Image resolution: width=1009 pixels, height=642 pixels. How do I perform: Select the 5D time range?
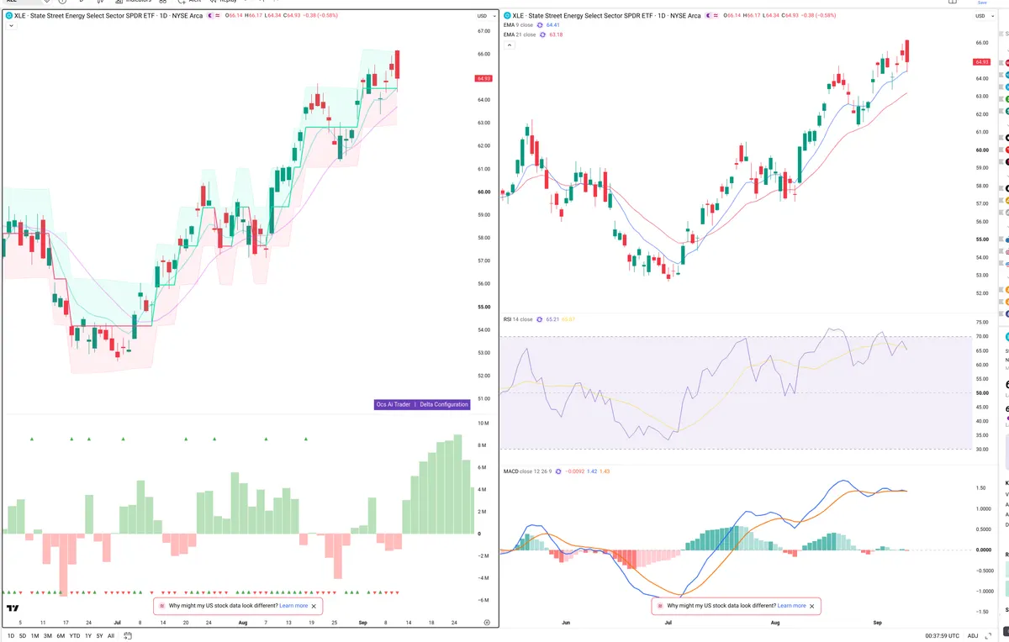pos(23,636)
